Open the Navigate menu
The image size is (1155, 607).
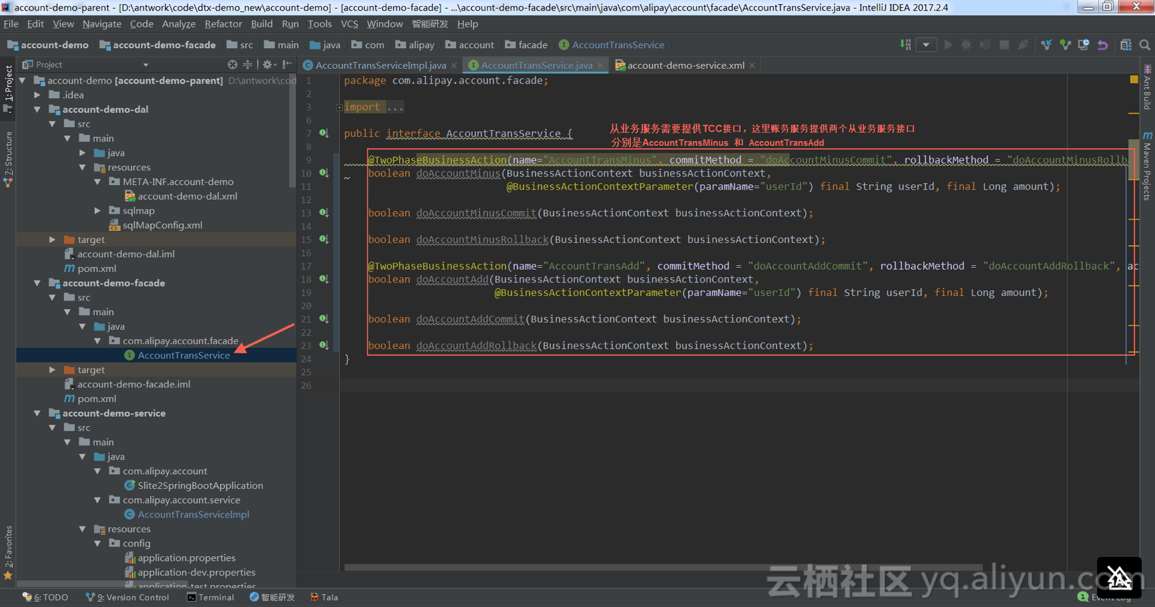(102, 24)
